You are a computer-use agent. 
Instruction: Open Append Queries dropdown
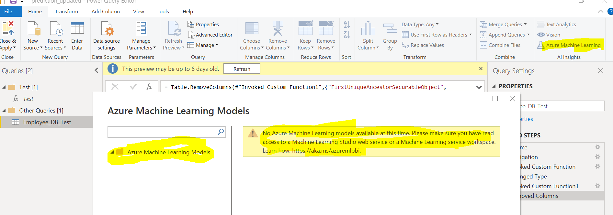[x=505, y=35]
